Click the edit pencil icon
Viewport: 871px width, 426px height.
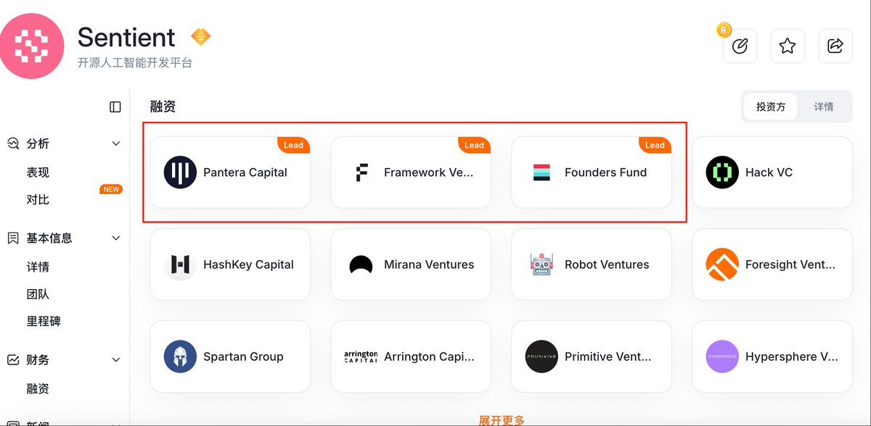click(740, 46)
